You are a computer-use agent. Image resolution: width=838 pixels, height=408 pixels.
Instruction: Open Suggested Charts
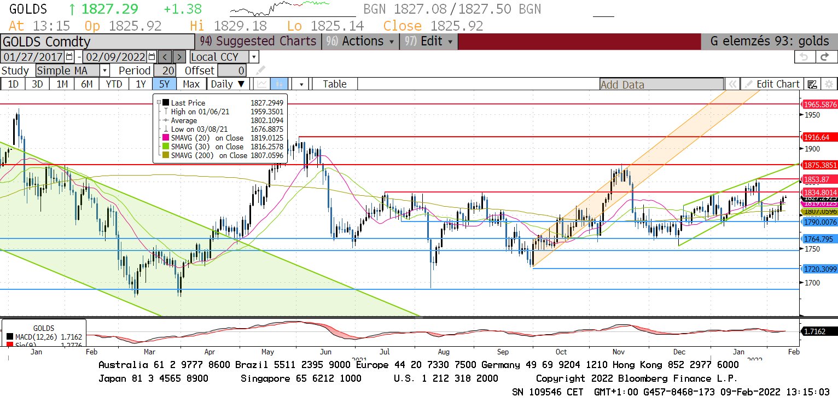(258, 42)
